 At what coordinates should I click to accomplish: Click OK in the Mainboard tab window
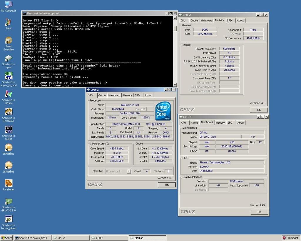259,212
